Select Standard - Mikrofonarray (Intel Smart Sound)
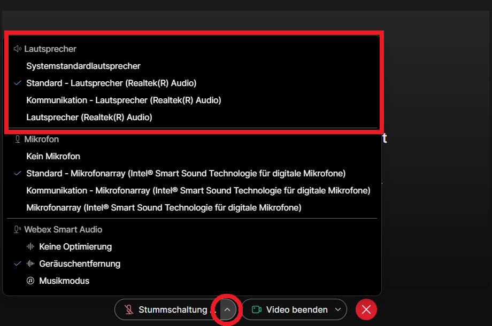The image size is (492, 326). [x=186, y=173]
